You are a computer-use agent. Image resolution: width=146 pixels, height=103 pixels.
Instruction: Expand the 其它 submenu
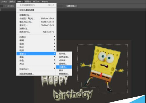[x=37, y=64]
